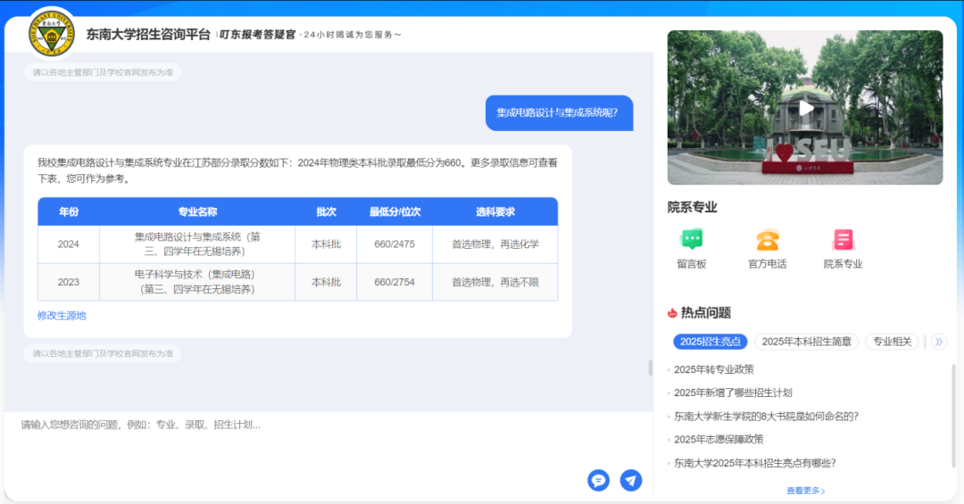Click the lower 请以各地主管部门 disclaimer chip
The width and height of the screenshot is (964, 504).
(103, 353)
